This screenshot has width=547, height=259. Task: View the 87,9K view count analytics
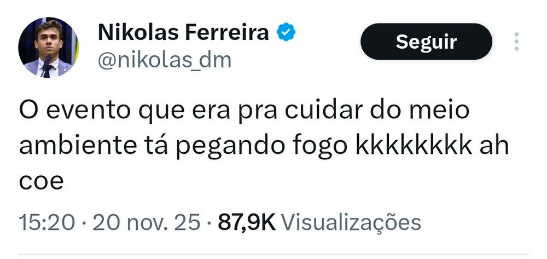click(x=247, y=222)
